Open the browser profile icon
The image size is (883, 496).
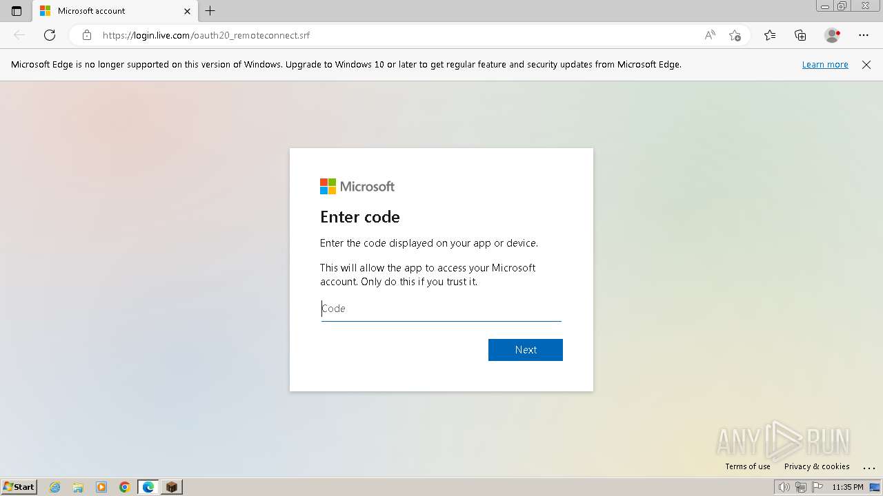click(832, 35)
